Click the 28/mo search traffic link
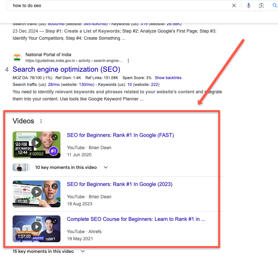Screen dimensions: 278x259 point(54,84)
